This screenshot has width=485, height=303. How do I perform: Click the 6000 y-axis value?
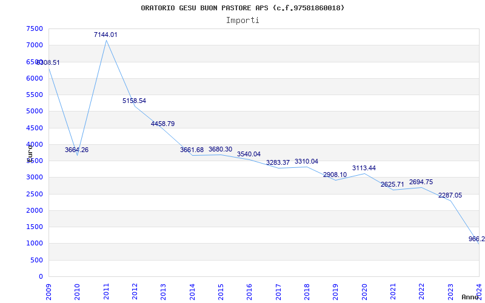pos(35,78)
